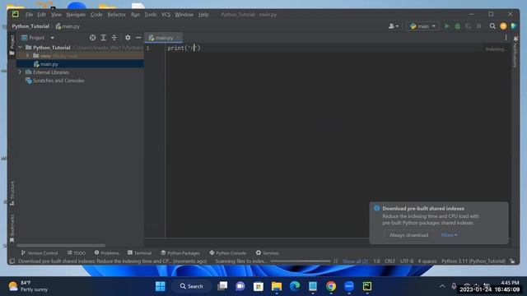The width and height of the screenshot is (527, 296).
Task: Open the JetBrains Toolbox icon at top right
Action: tap(514, 26)
